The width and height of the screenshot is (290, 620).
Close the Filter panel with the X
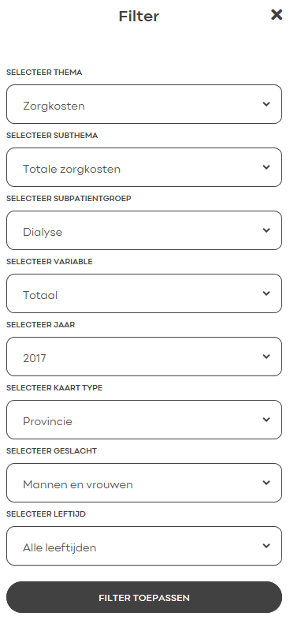point(277,15)
